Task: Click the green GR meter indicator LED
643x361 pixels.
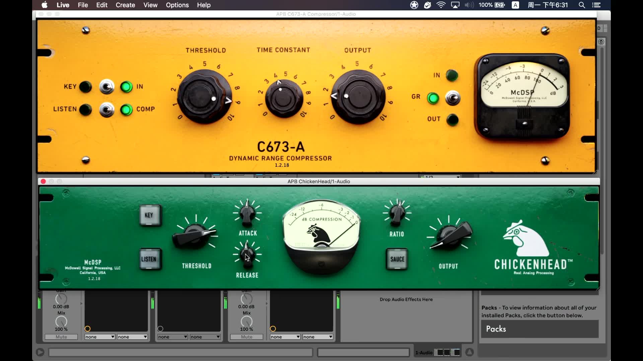Action: [433, 98]
